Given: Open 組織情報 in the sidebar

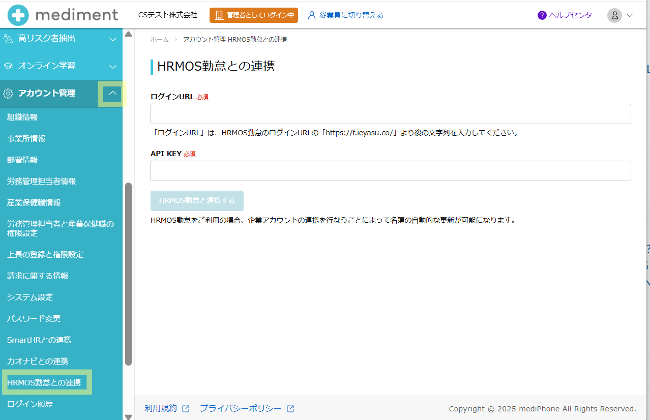Looking at the screenshot, I should (22, 117).
